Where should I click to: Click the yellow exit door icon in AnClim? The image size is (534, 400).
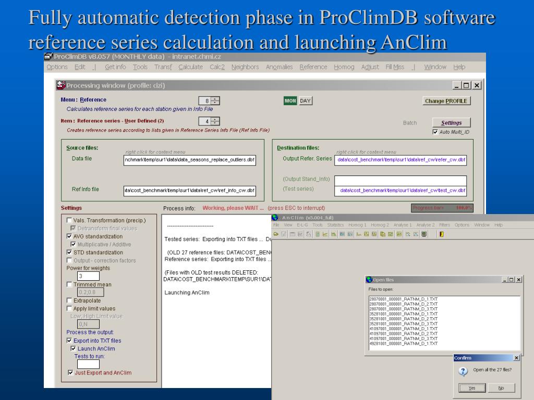441,234
